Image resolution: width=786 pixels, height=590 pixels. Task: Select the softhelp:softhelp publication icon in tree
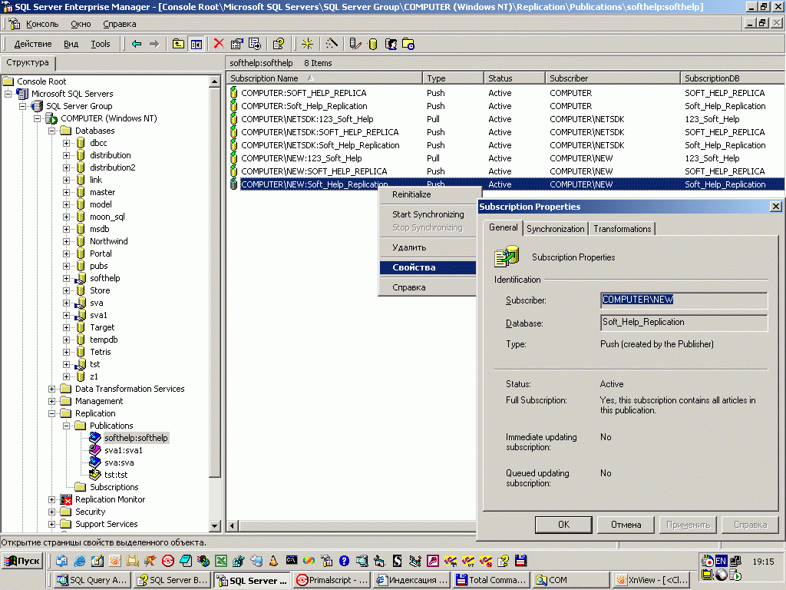[94, 438]
